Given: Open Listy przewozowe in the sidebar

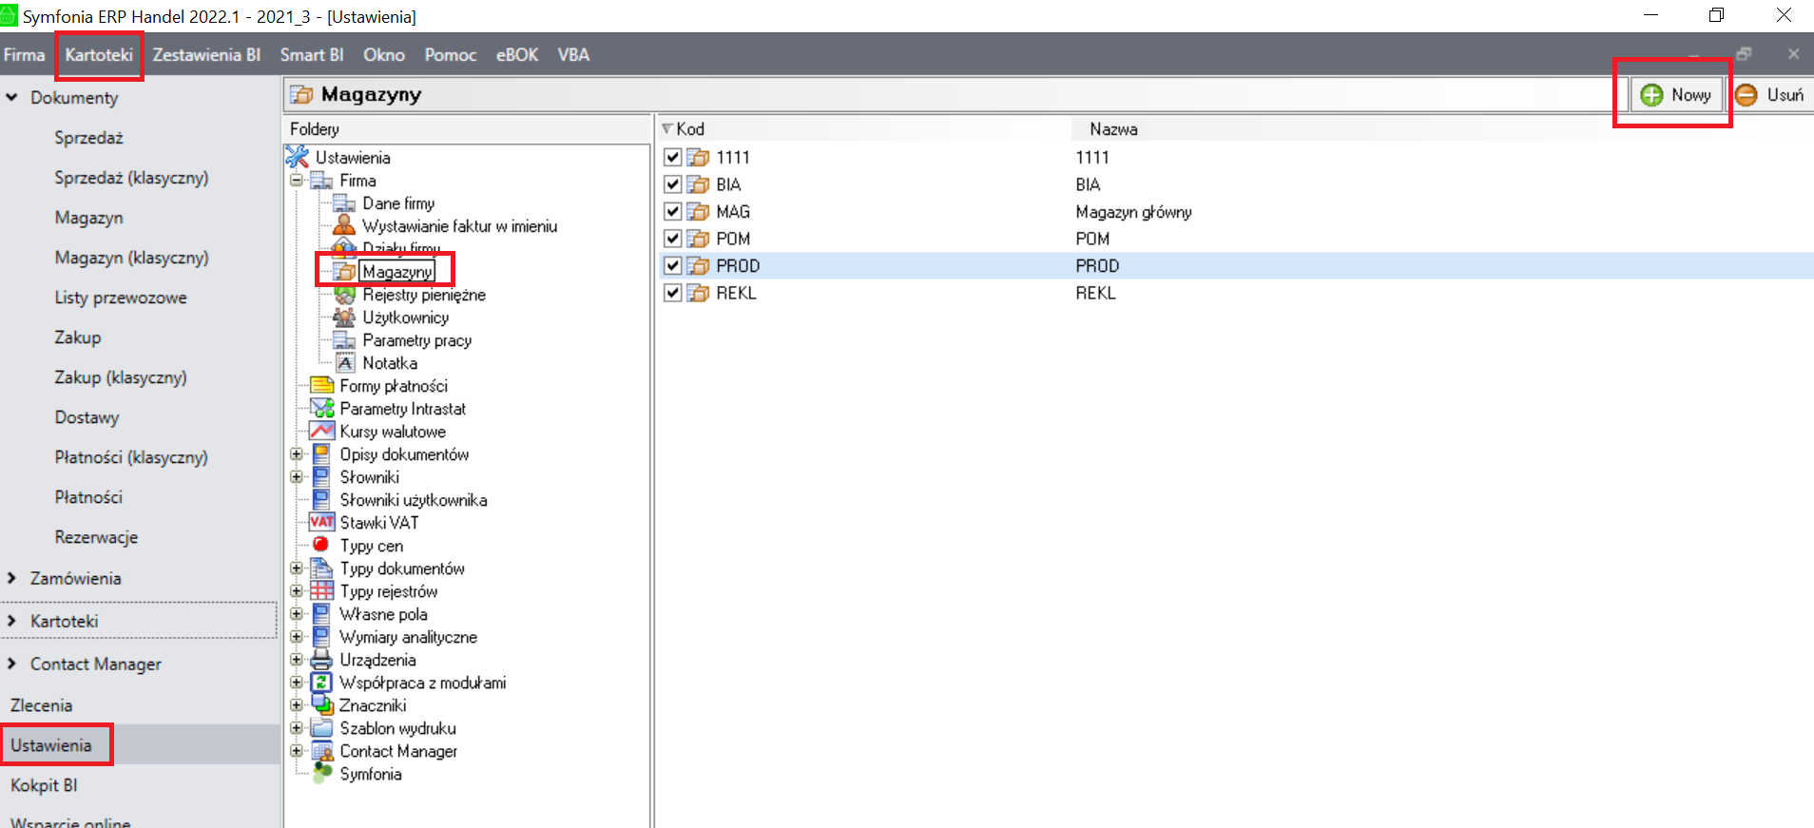Looking at the screenshot, I should (x=121, y=298).
